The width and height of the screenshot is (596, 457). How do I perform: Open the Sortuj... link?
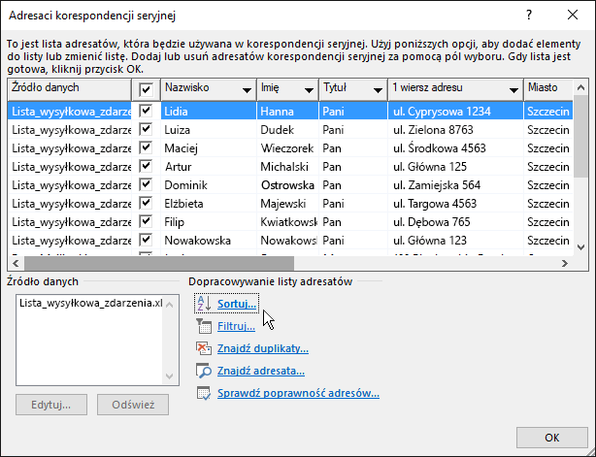[237, 304]
